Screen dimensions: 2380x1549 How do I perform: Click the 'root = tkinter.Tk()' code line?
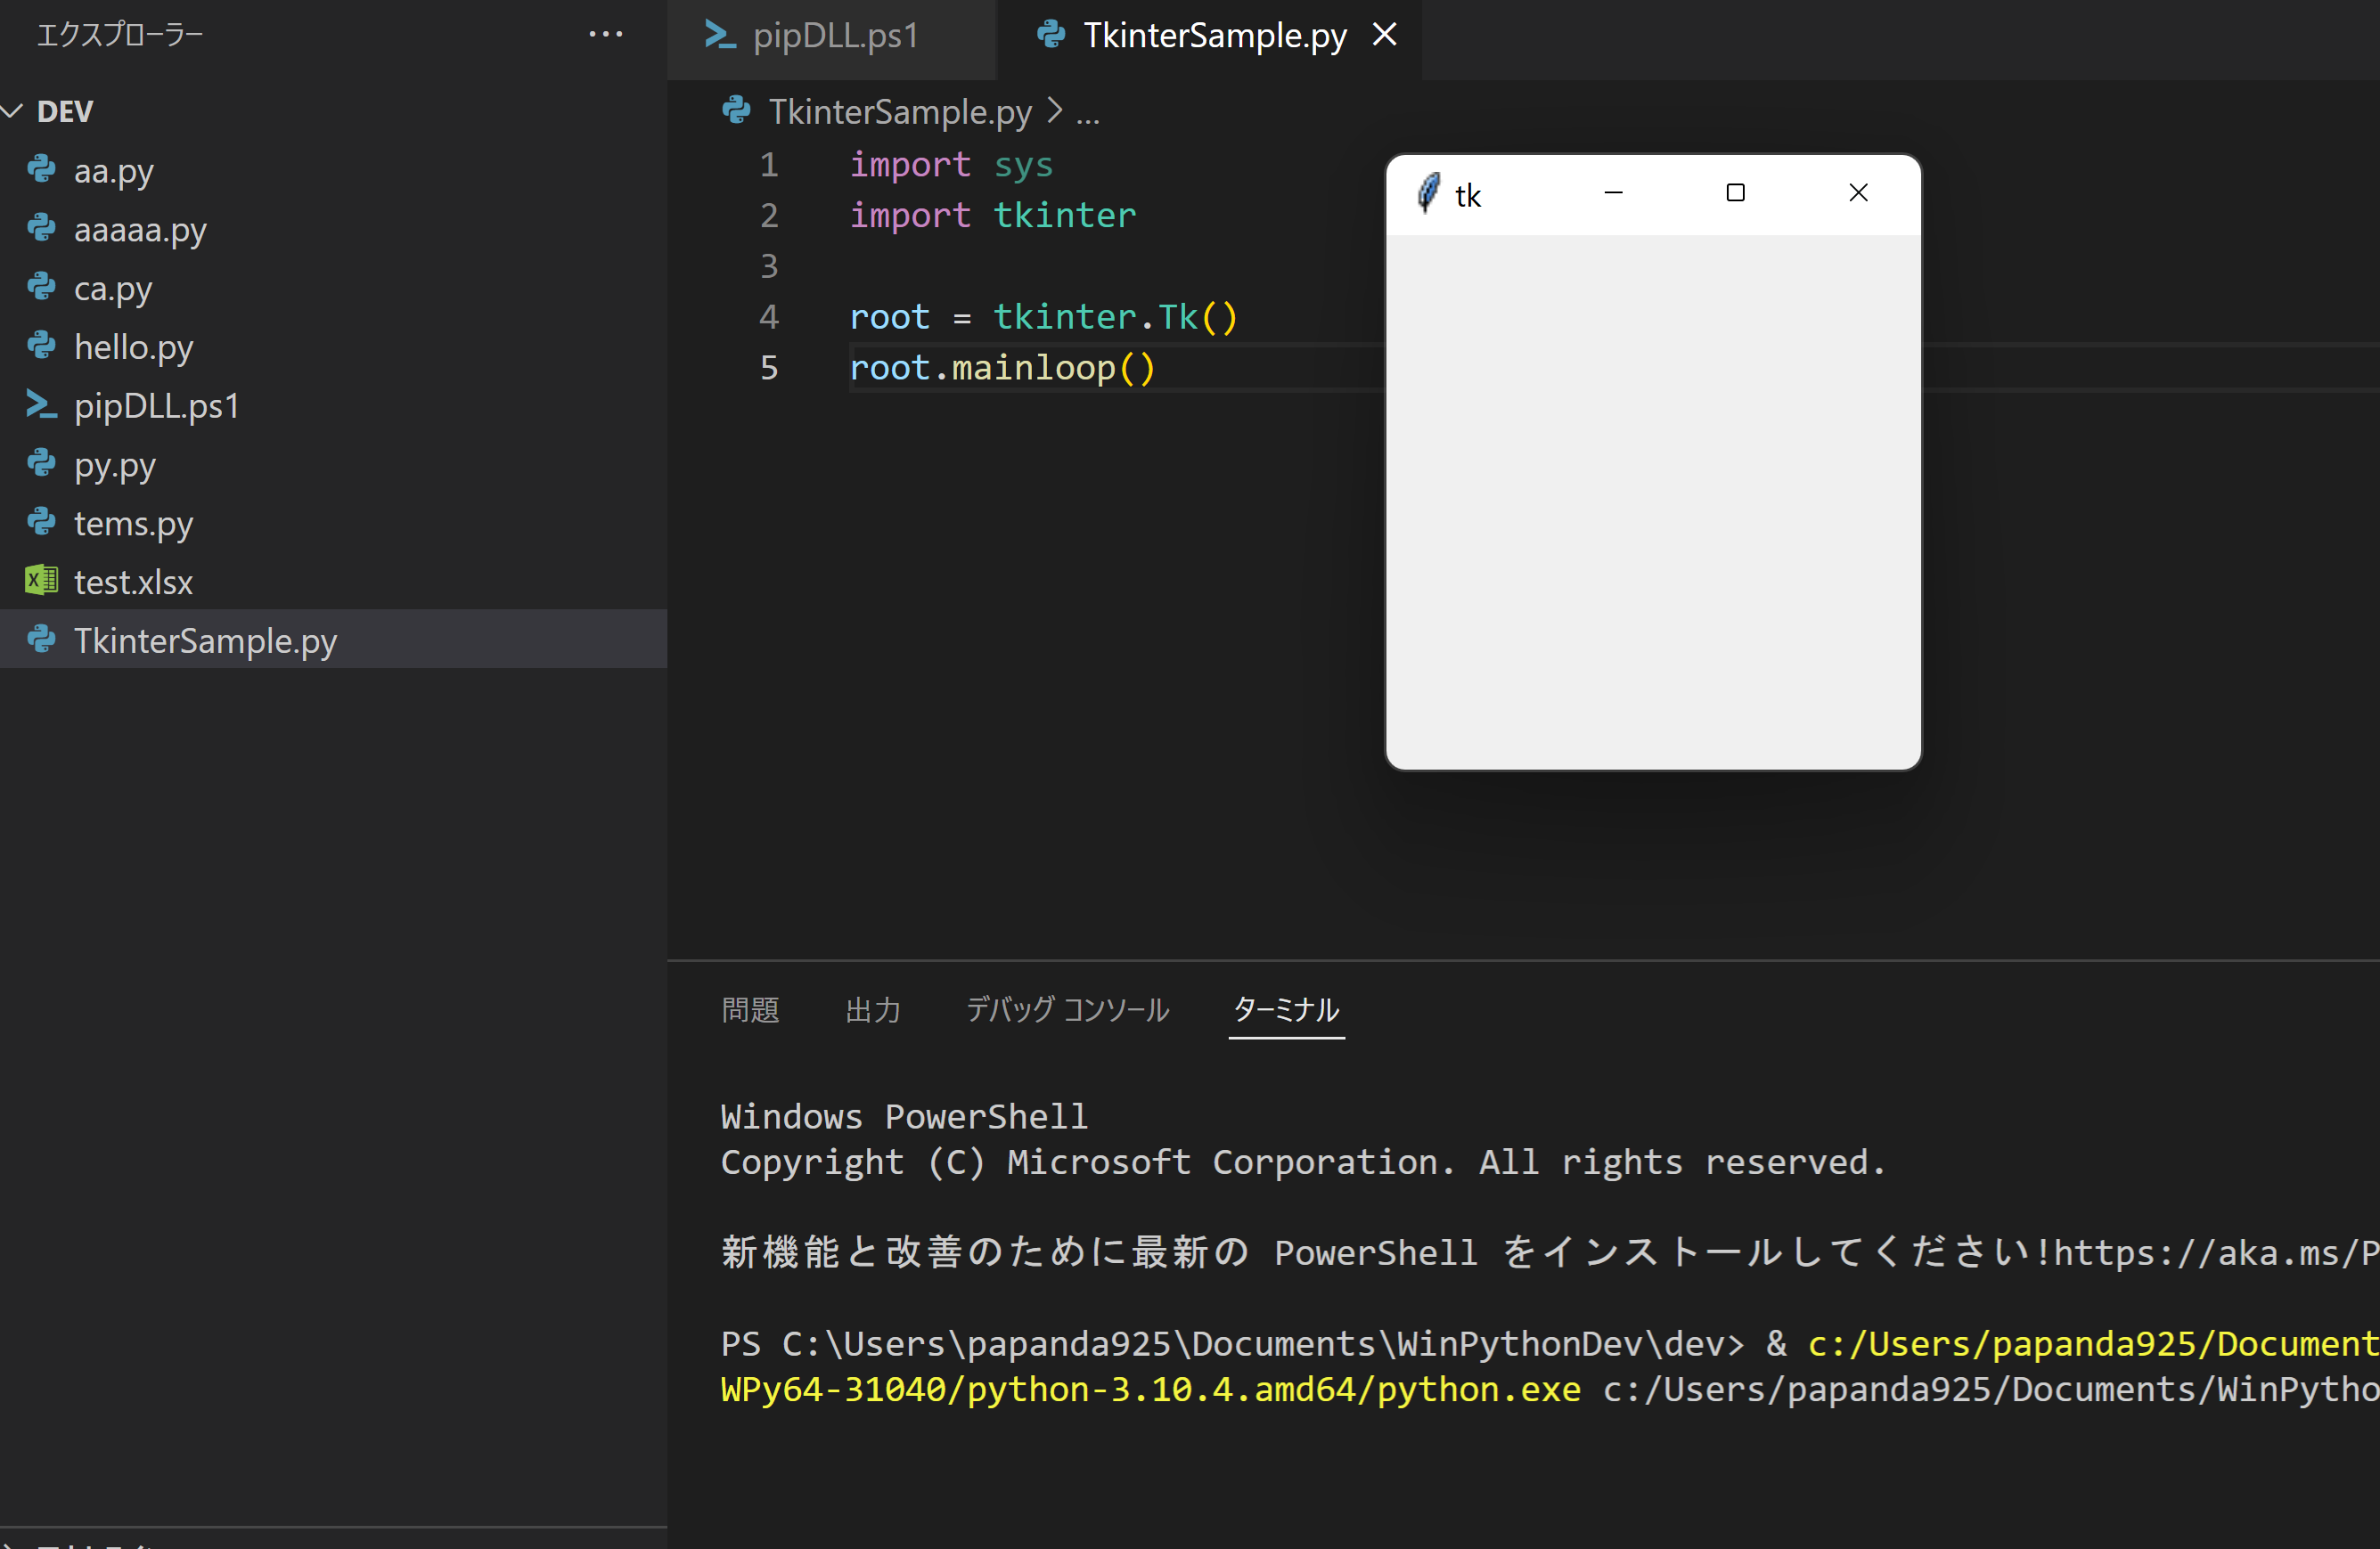[x=1043, y=317]
